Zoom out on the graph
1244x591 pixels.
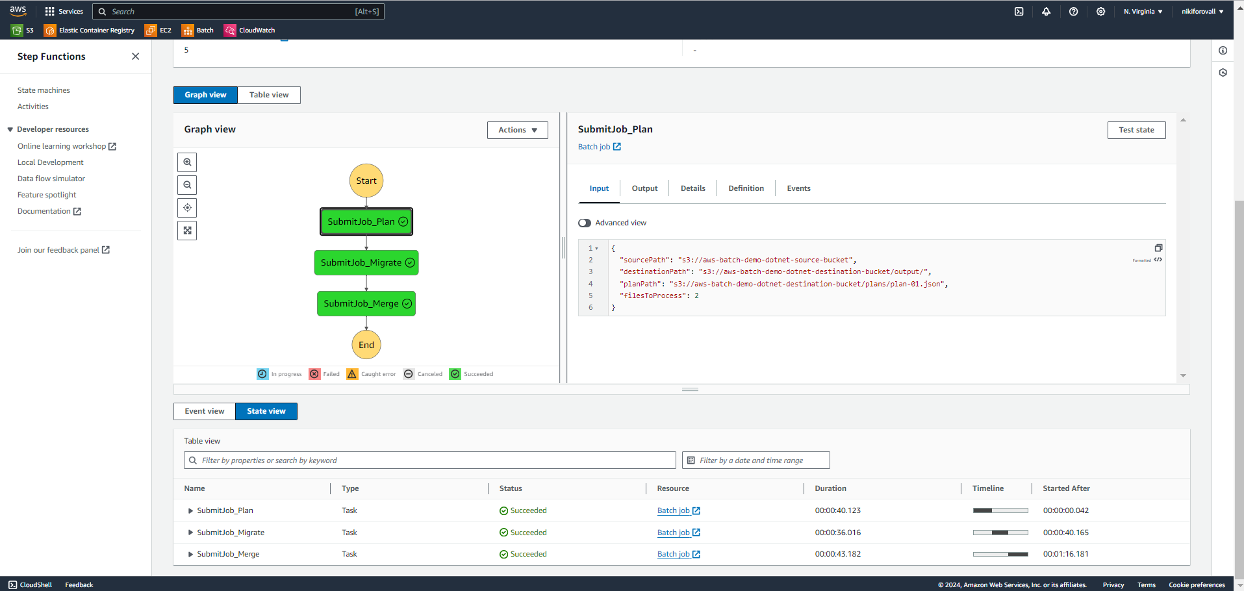click(187, 185)
